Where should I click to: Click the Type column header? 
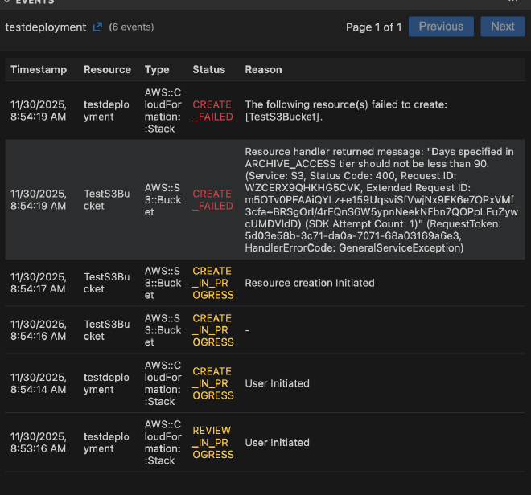point(157,70)
